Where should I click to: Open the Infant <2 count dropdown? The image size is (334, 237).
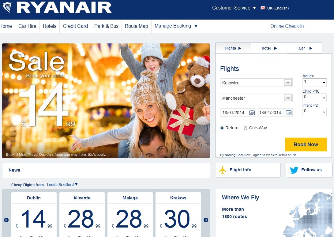click(x=314, y=112)
